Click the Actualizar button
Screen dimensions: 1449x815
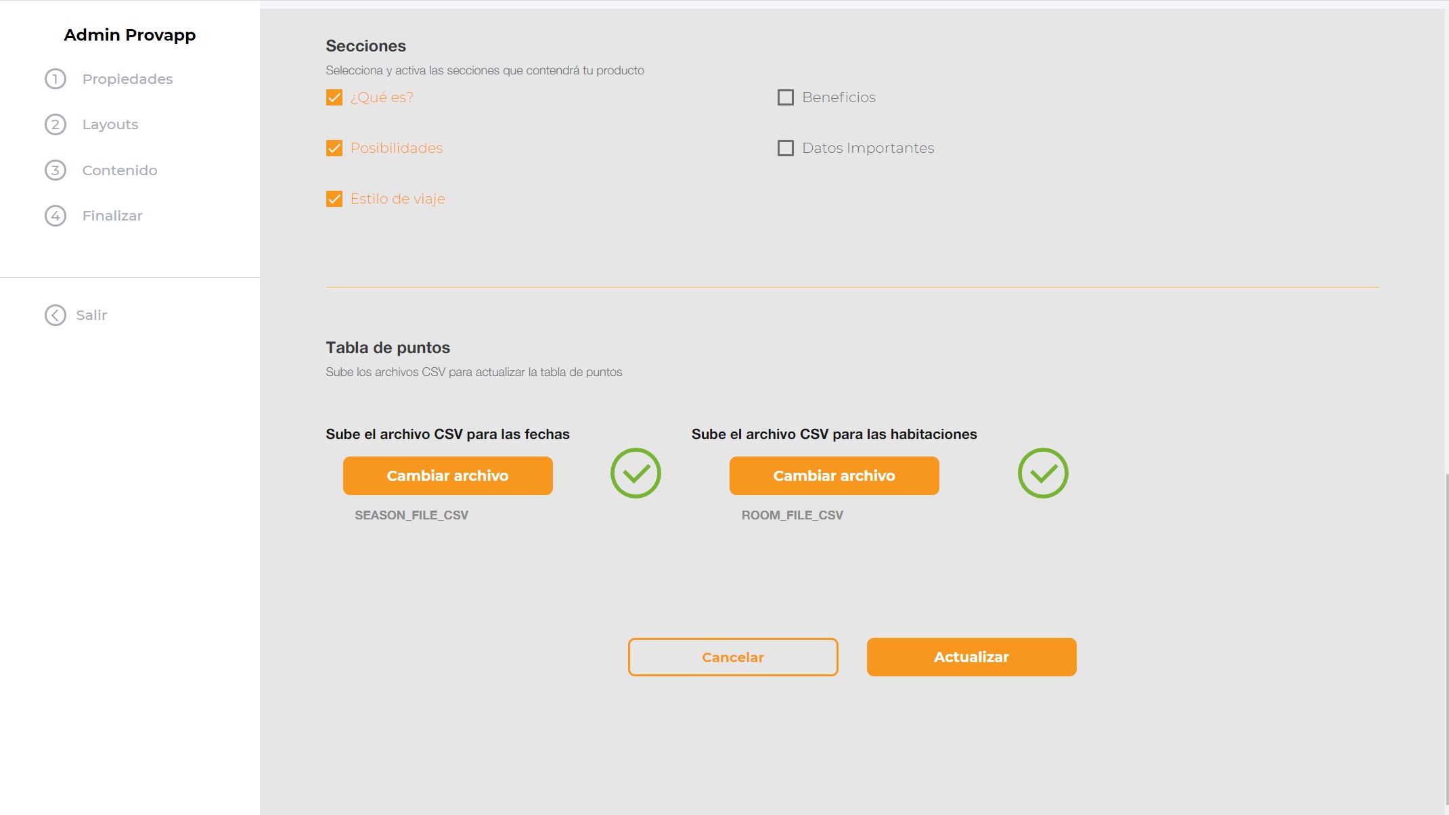click(972, 657)
